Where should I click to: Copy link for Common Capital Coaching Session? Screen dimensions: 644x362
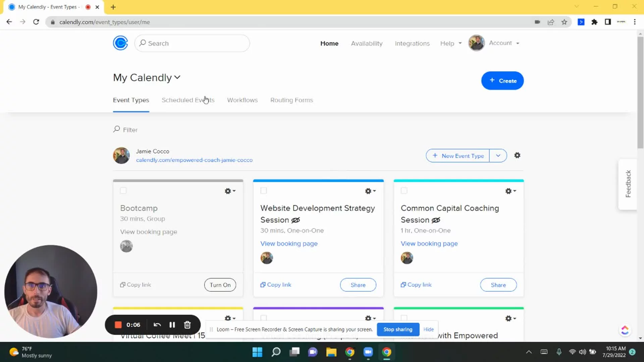coord(416,285)
